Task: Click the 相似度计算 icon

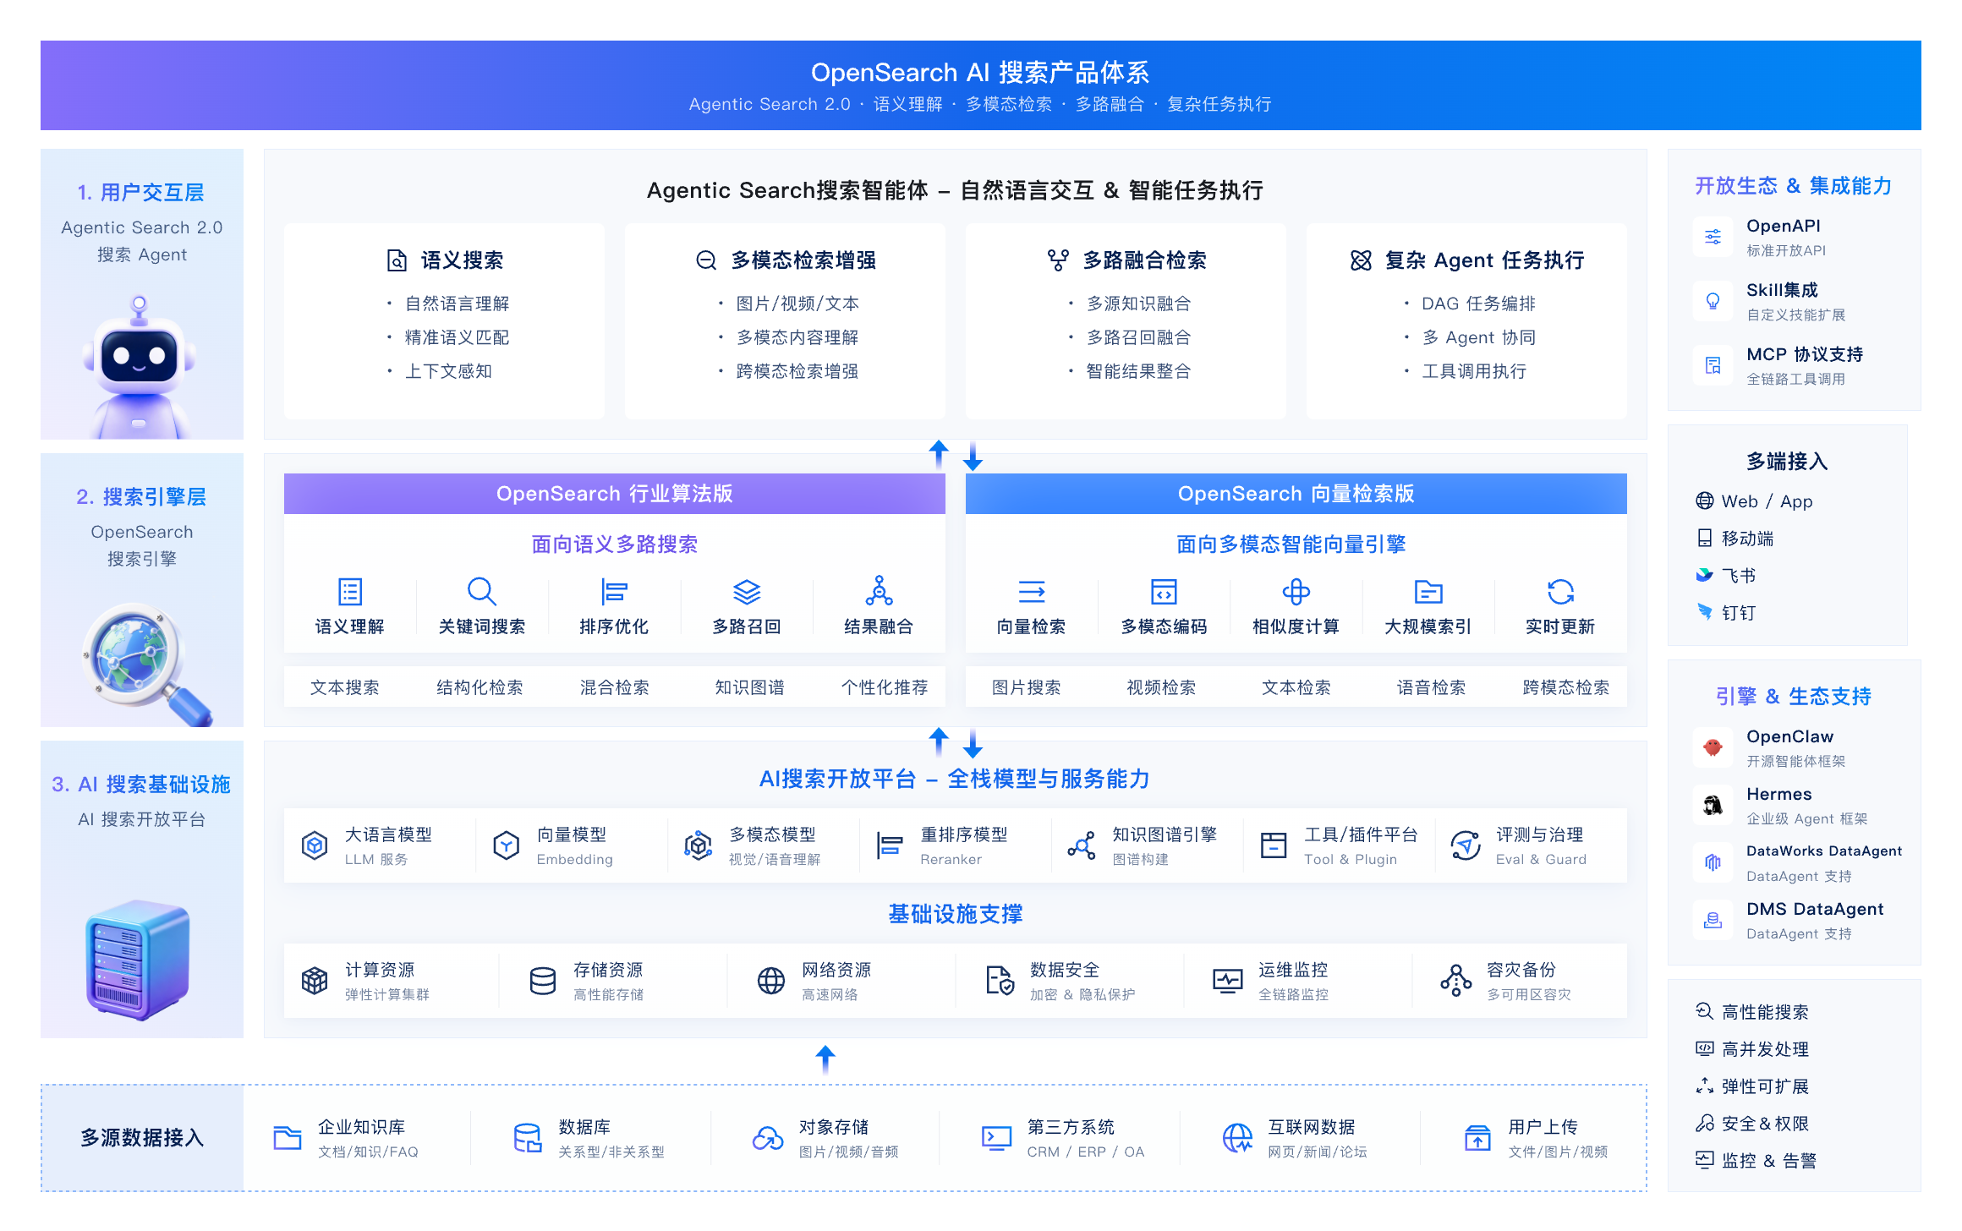Action: click(x=1296, y=592)
